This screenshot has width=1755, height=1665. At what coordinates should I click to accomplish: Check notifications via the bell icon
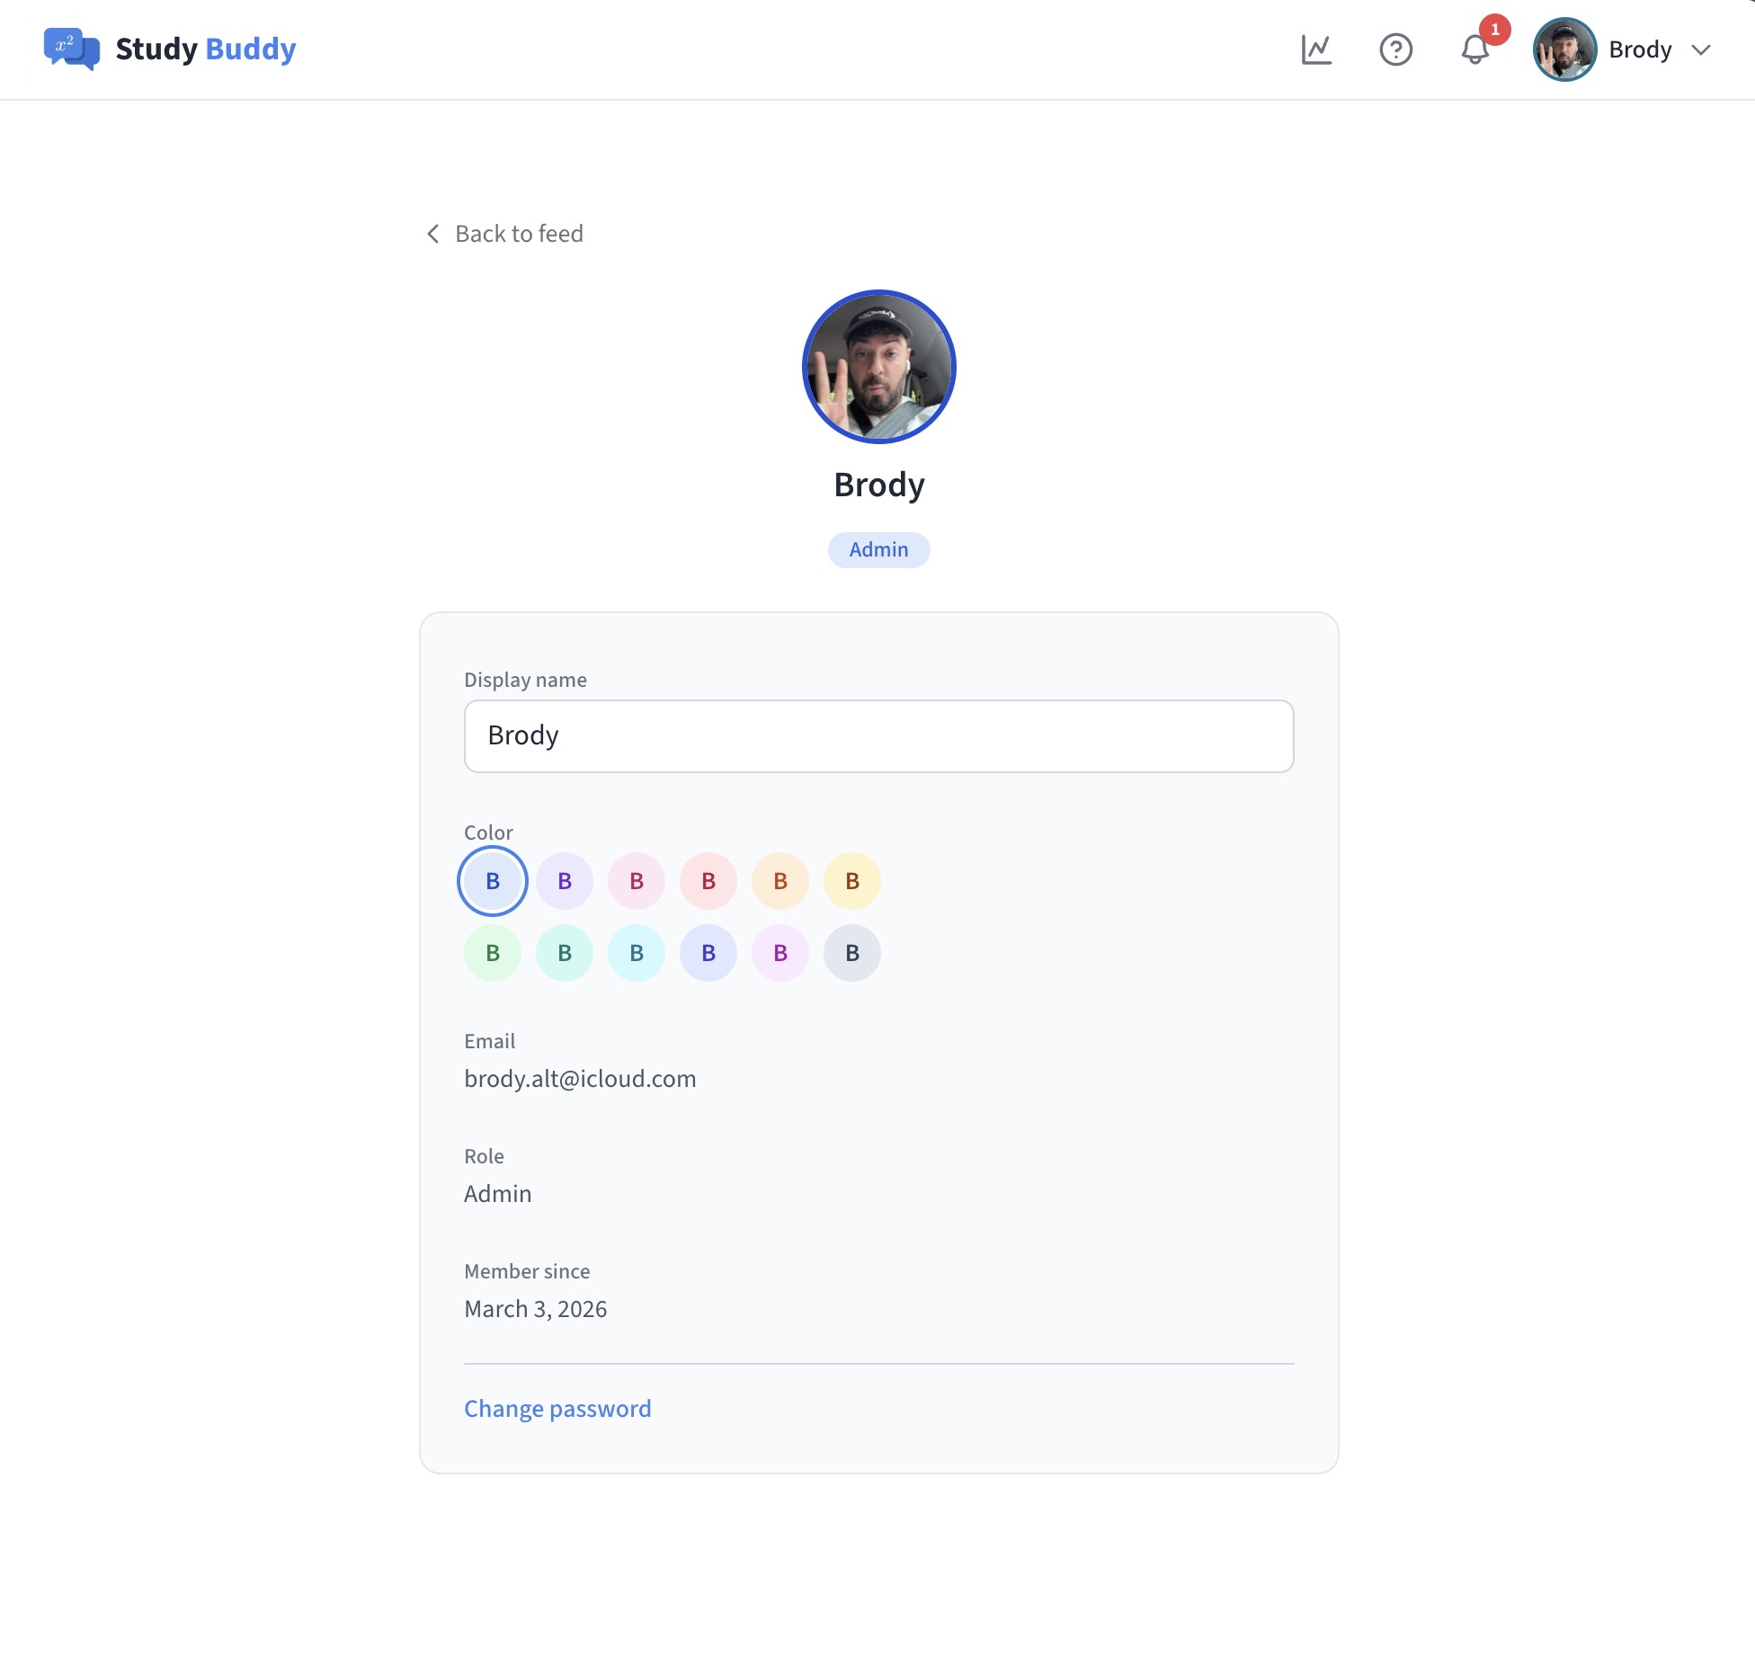point(1474,51)
